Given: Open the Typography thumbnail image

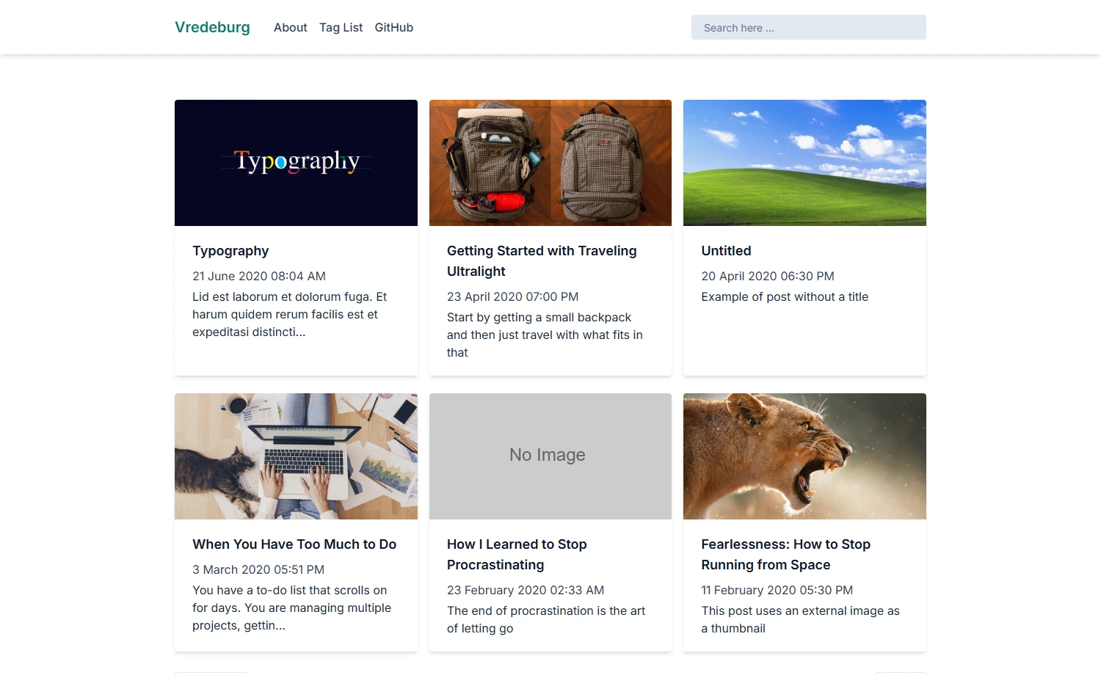Looking at the screenshot, I should [296, 163].
